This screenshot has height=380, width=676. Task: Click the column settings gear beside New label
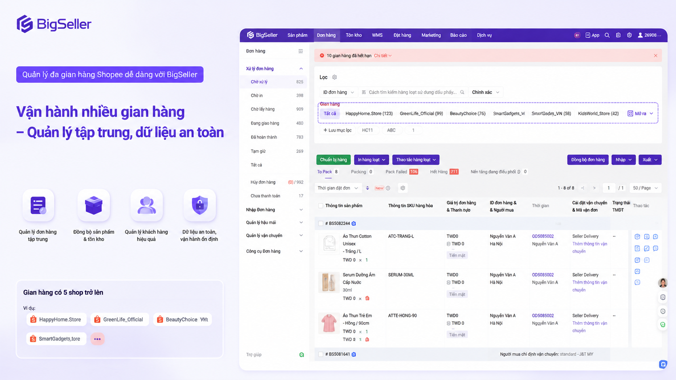point(403,188)
